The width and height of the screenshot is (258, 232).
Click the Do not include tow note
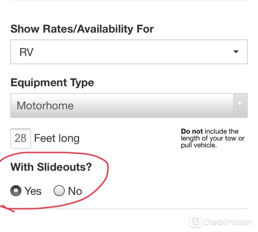(213, 138)
